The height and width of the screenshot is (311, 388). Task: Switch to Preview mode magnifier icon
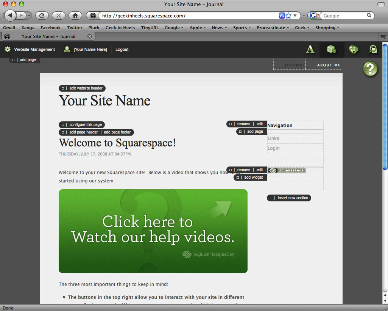click(x=372, y=49)
